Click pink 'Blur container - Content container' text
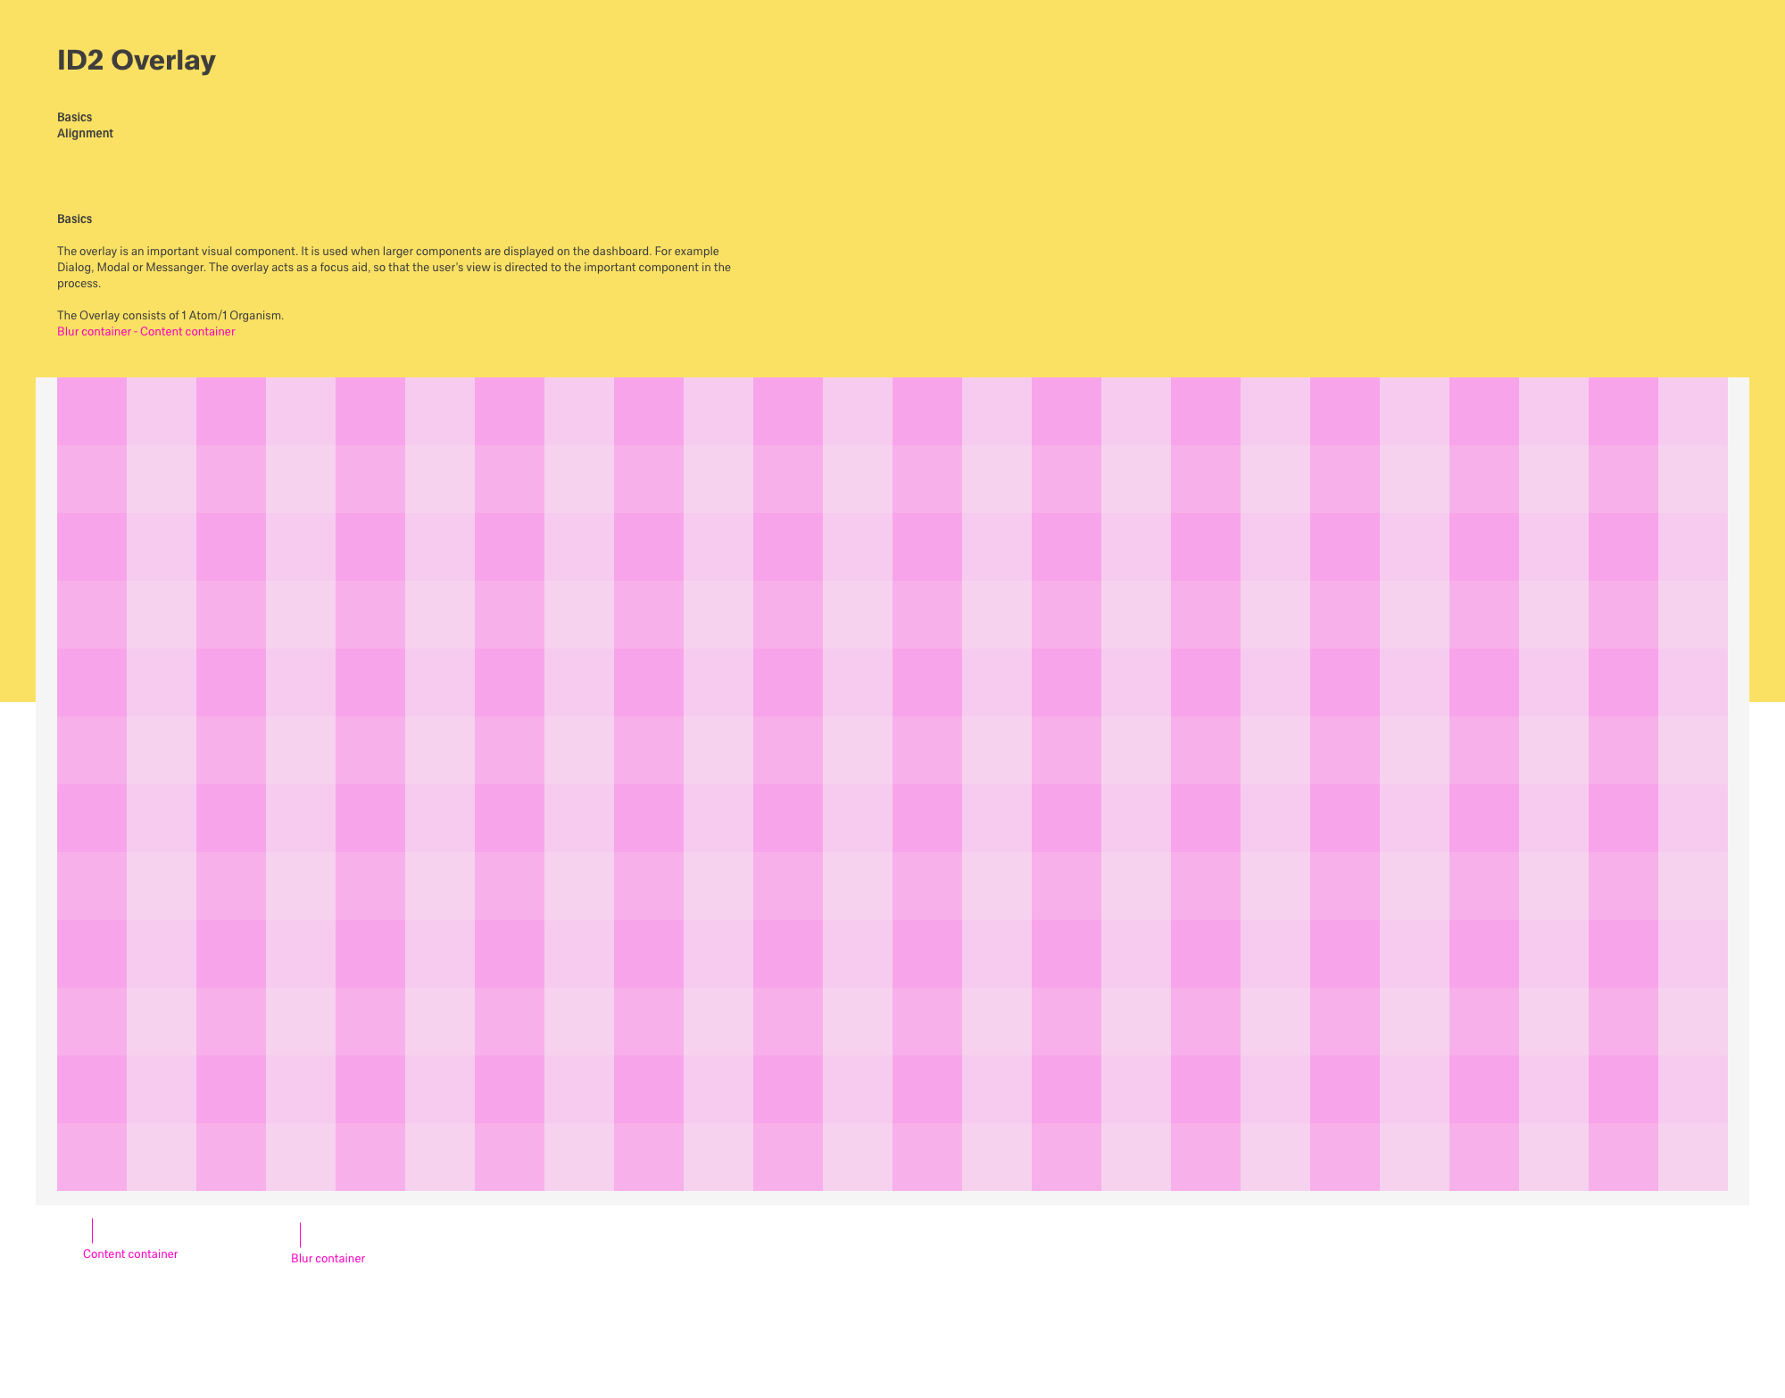1785x1398 pixels. coord(145,332)
